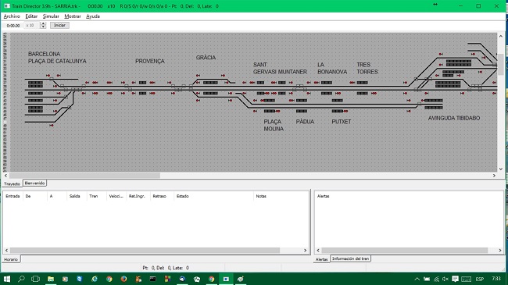Click the Salida column header
The height and width of the screenshot is (285, 508).
75,196
